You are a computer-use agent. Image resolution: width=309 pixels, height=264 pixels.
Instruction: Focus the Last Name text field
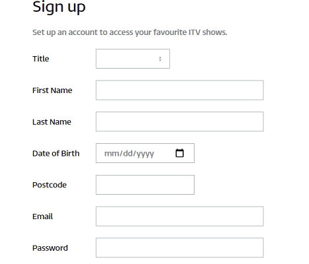click(x=179, y=121)
